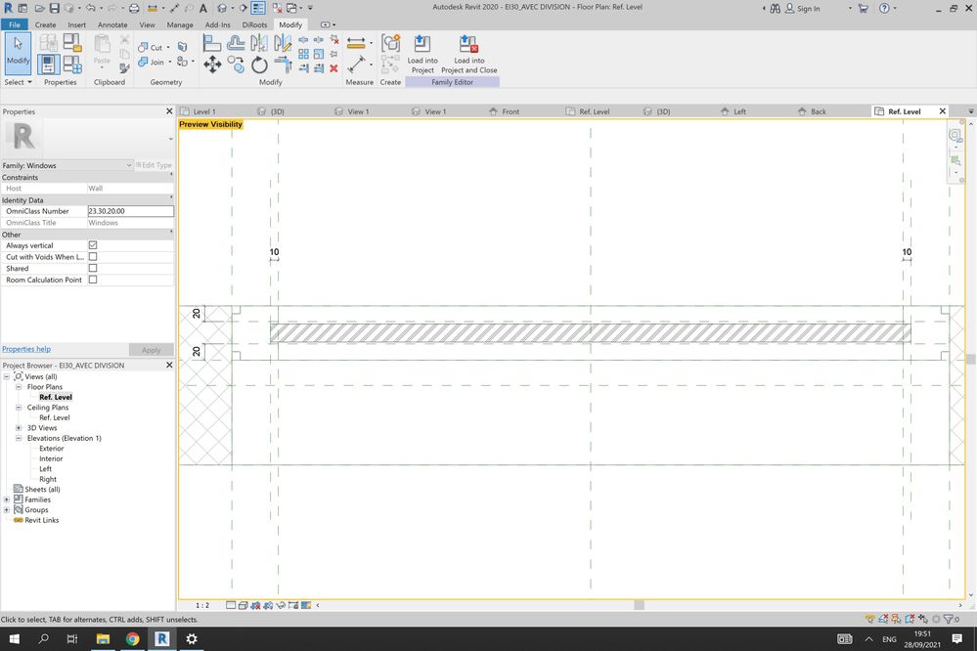Click Sign In button
977x651 pixels.
click(803, 9)
